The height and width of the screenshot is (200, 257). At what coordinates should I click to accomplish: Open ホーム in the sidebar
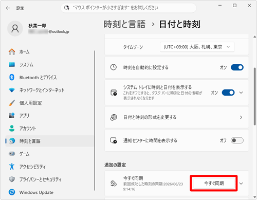click(x=50, y=52)
